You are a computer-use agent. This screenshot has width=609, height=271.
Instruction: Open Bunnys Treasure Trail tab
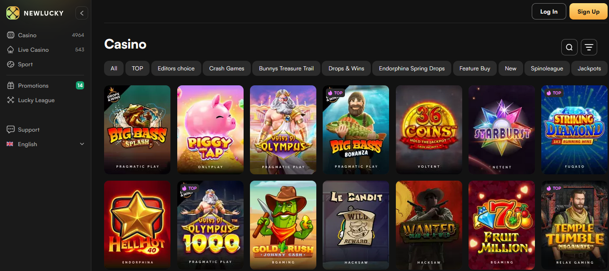(286, 68)
